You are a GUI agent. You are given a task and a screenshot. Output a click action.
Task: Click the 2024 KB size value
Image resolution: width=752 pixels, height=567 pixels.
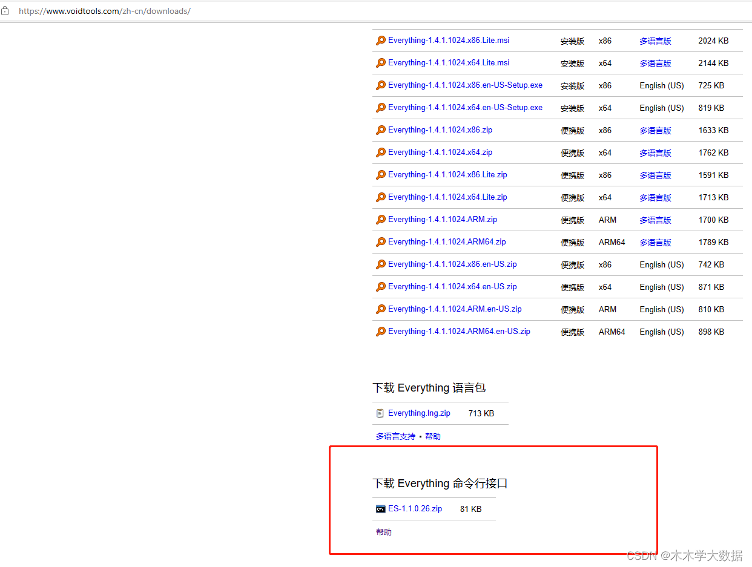[713, 41]
